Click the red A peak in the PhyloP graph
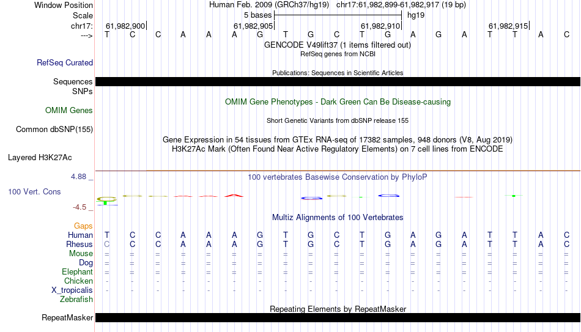The height and width of the screenshot is (332, 581). tap(234, 195)
